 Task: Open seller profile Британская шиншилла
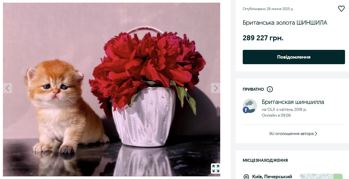click(293, 102)
